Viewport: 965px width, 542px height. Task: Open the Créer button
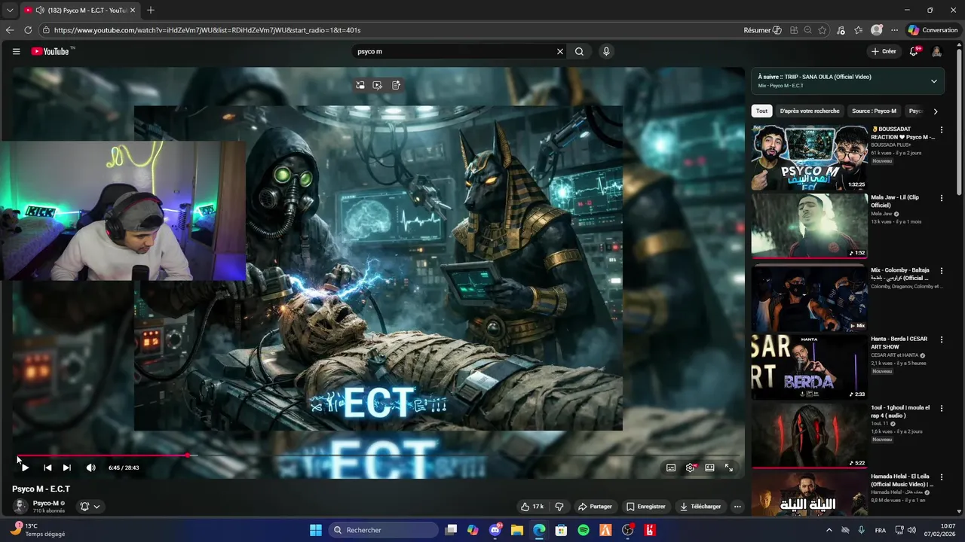884,51
